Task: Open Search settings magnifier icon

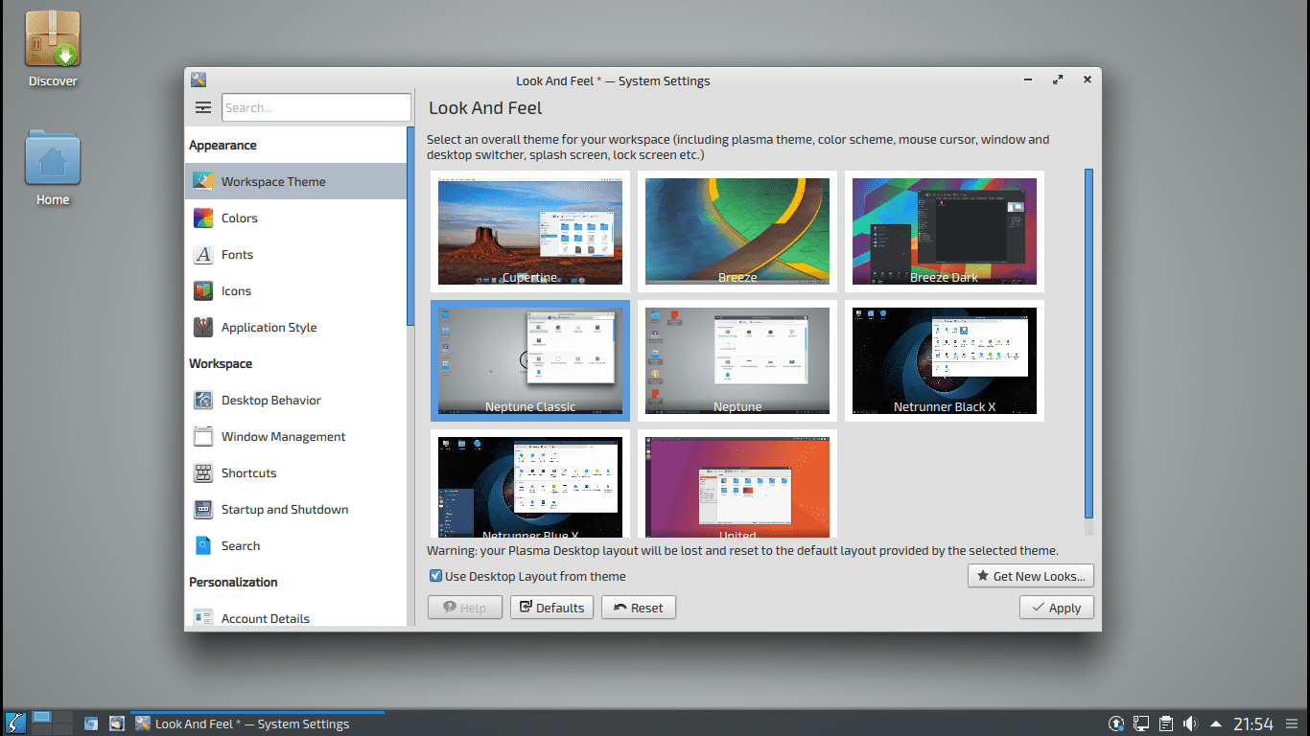Action: click(202, 545)
